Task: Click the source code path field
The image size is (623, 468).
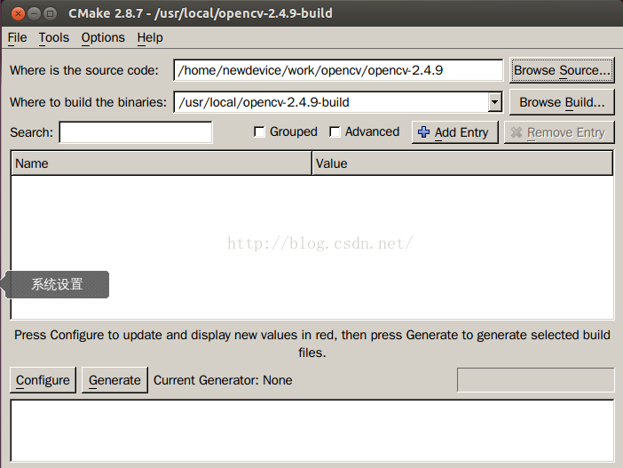Action: [338, 70]
